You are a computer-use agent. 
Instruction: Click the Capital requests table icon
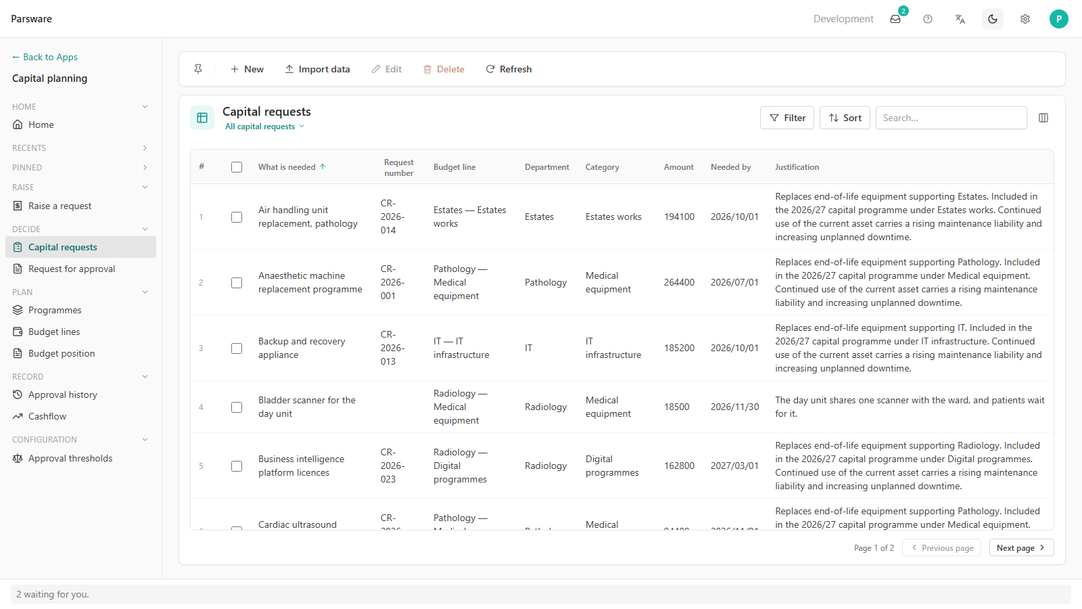[x=202, y=118]
